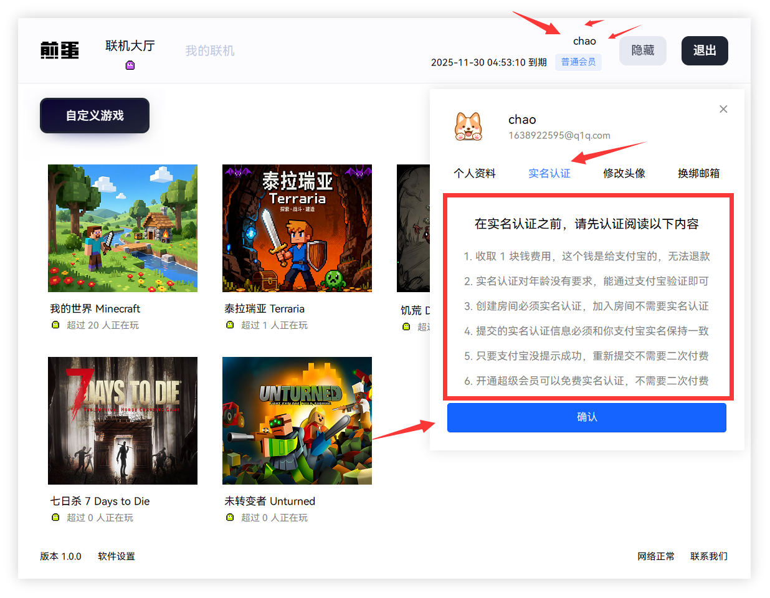This screenshot has width=770, height=598.
Task: Click player count icon under 7 Days to Die
Action: click(x=55, y=518)
